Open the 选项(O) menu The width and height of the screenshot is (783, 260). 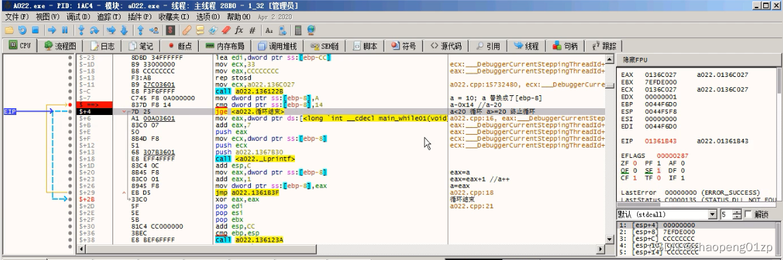tap(208, 16)
